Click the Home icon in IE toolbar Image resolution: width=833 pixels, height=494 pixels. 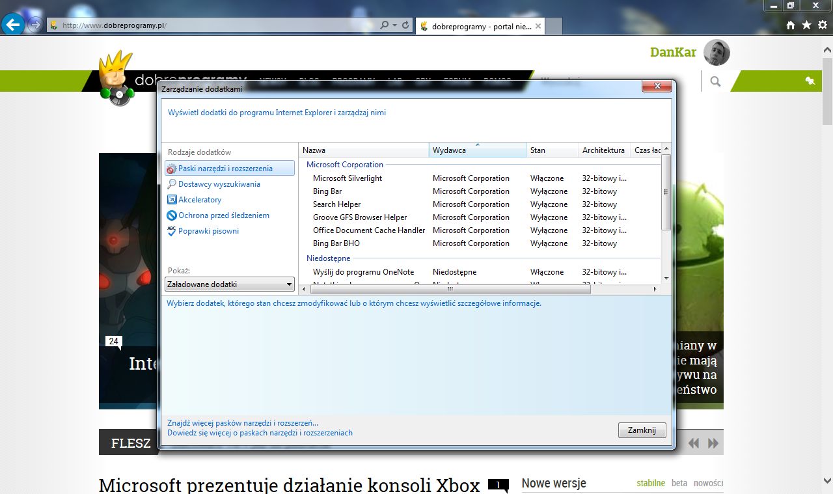[791, 25]
